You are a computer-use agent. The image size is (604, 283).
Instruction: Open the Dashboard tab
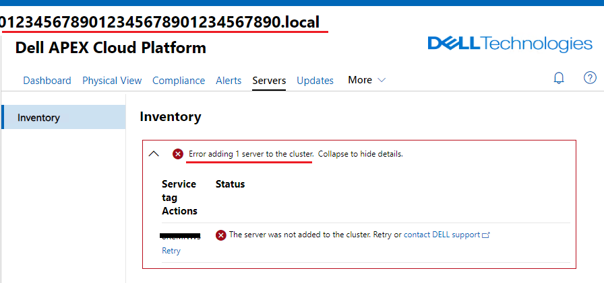click(x=47, y=81)
